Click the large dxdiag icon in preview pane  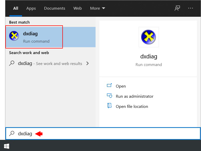coord(149,37)
